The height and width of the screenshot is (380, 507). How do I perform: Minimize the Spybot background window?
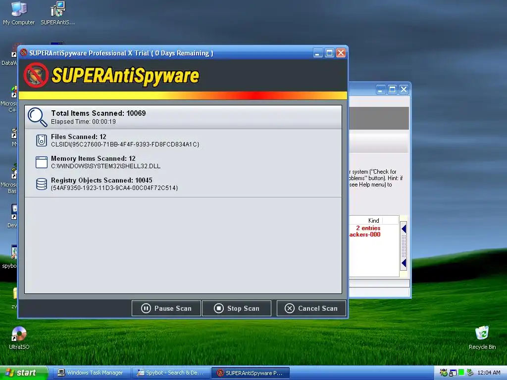coord(381,90)
